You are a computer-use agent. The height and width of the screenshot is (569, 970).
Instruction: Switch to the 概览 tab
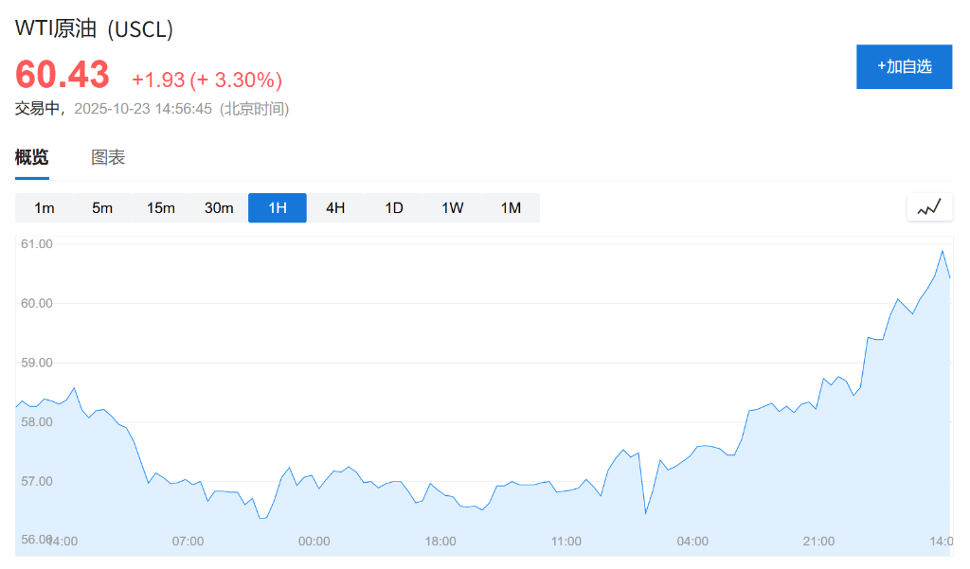pyautogui.click(x=31, y=158)
